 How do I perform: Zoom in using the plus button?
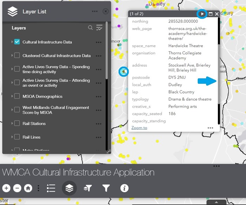coord(6,188)
